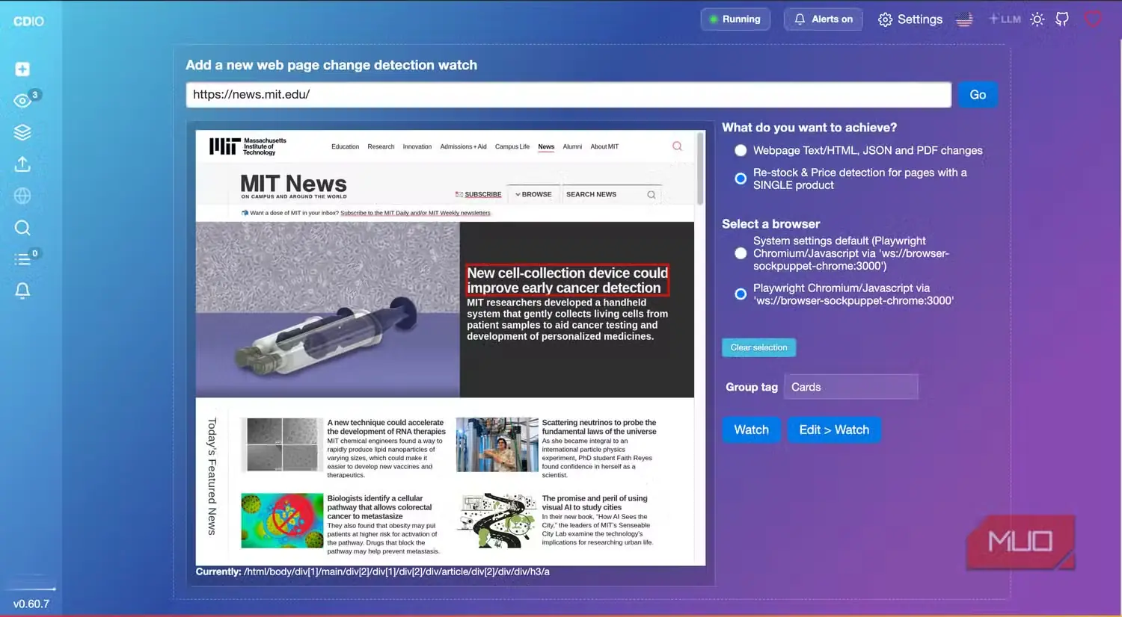
Task: Select Re-stock & Price detection option
Action: coord(741,179)
